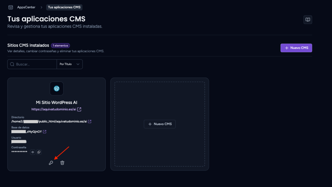Open the documentation book icon
This screenshot has height=187, width=332.
click(308, 20)
